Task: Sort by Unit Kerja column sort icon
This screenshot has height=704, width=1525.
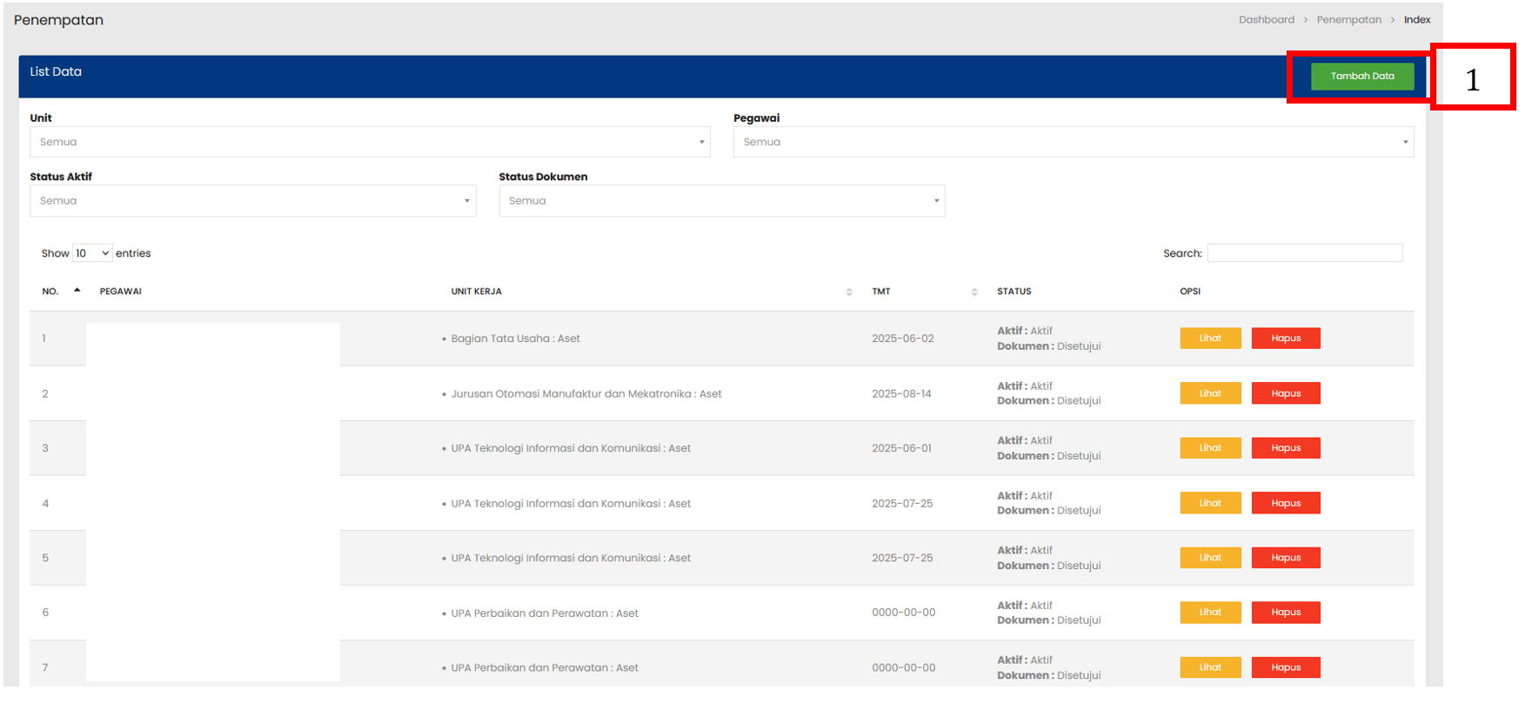Action: (x=849, y=292)
